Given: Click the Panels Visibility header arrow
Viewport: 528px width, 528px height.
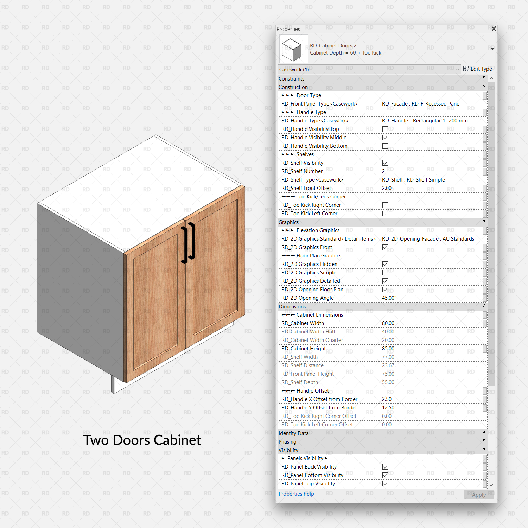Looking at the screenshot, I should [284, 458].
